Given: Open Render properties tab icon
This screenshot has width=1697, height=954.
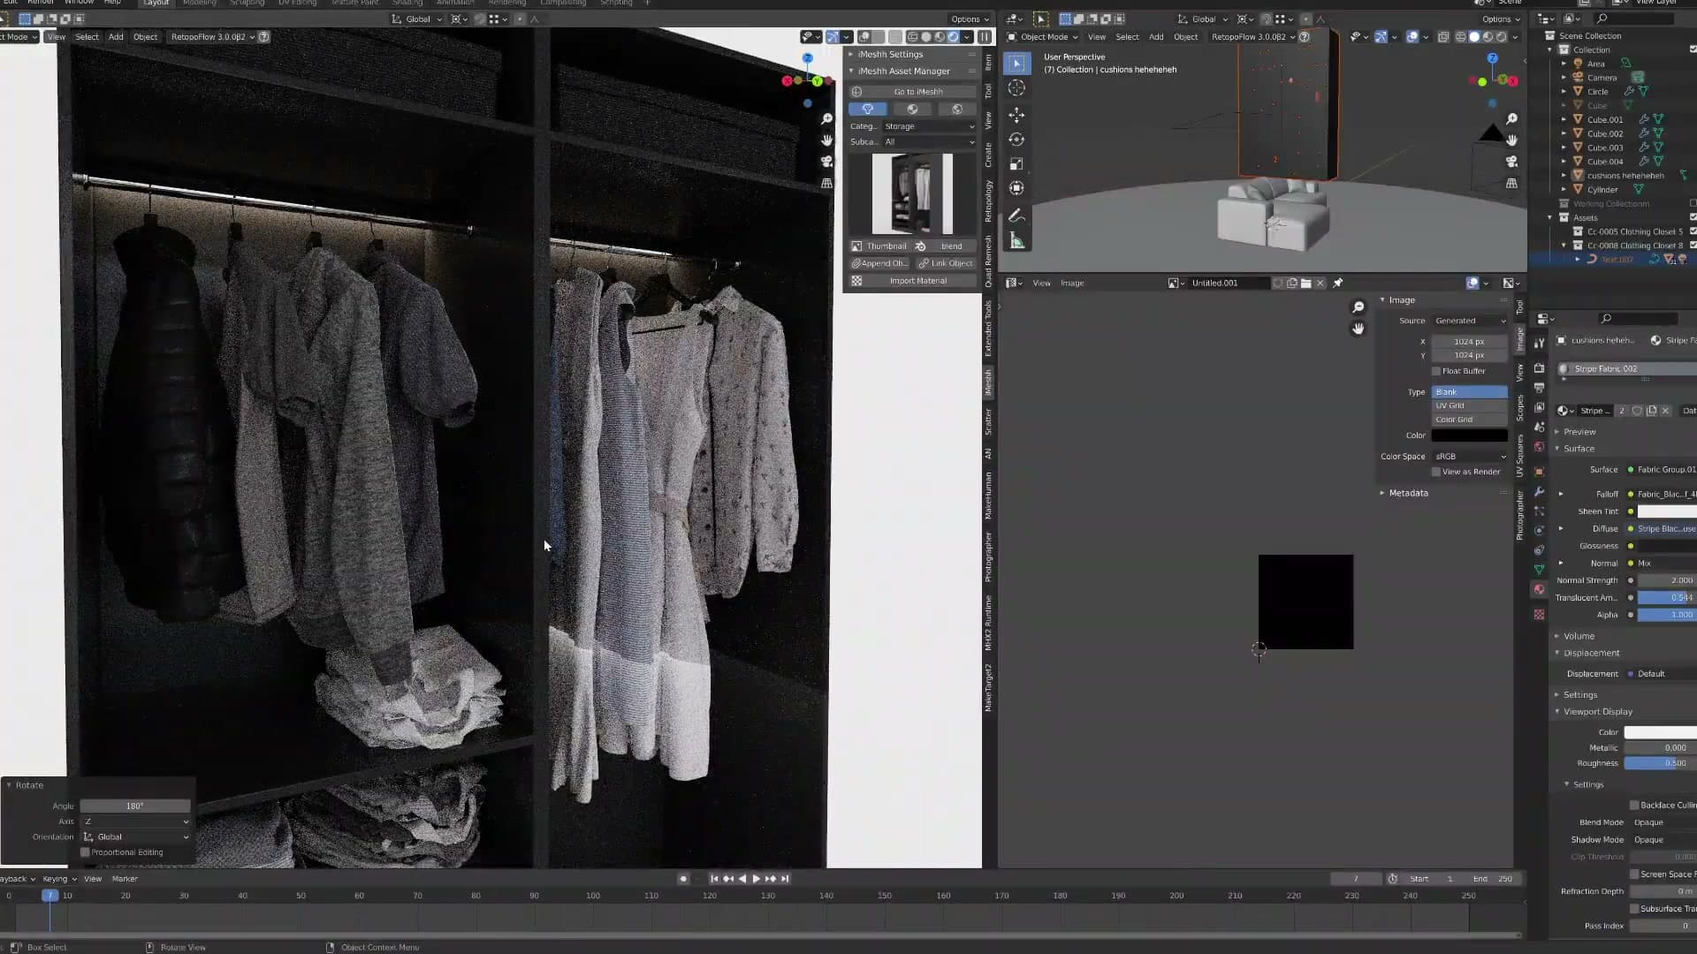Looking at the screenshot, I should click(1539, 368).
